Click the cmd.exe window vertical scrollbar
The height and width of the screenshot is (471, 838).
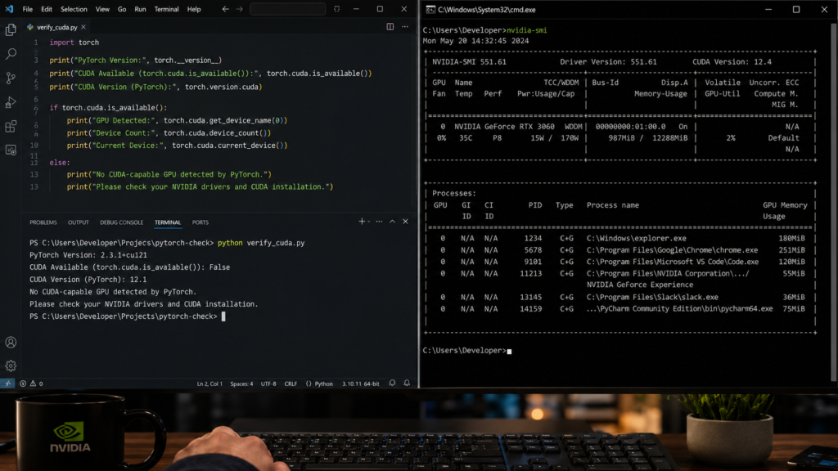pyautogui.click(x=834, y=200)
